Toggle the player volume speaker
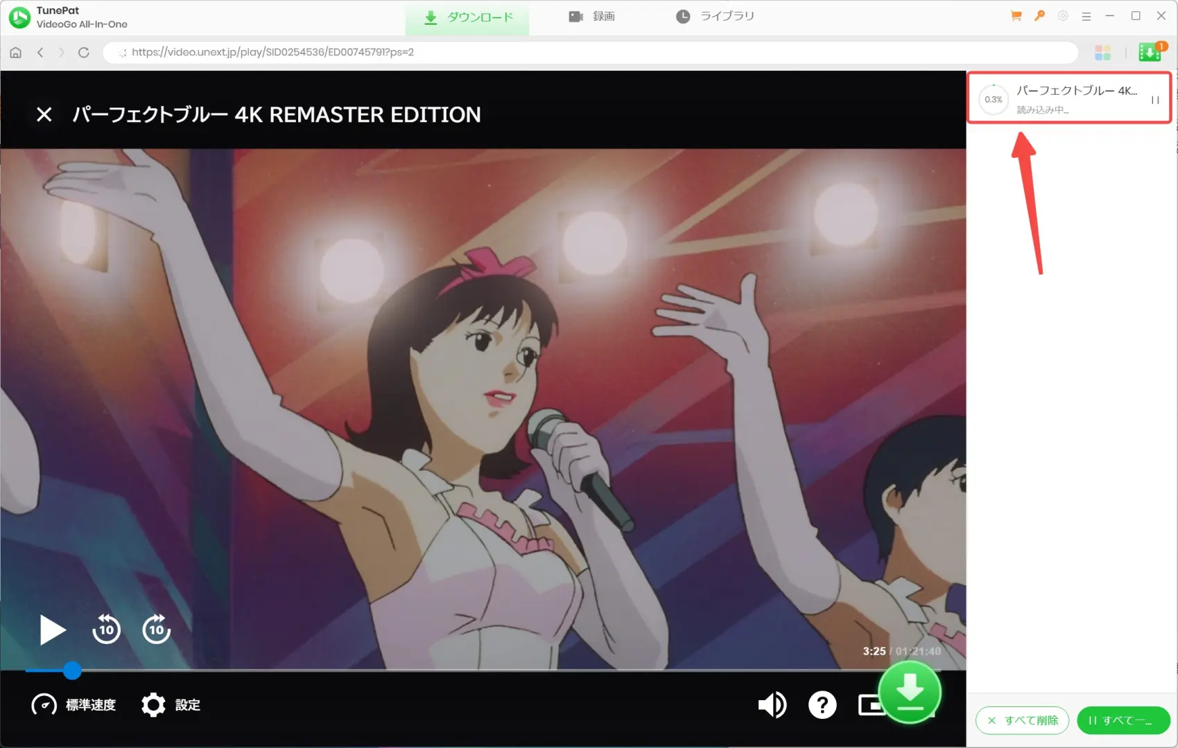 click(772, 705)
